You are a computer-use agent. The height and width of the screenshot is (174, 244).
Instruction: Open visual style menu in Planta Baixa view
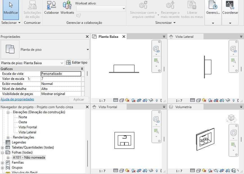(122, 100)
